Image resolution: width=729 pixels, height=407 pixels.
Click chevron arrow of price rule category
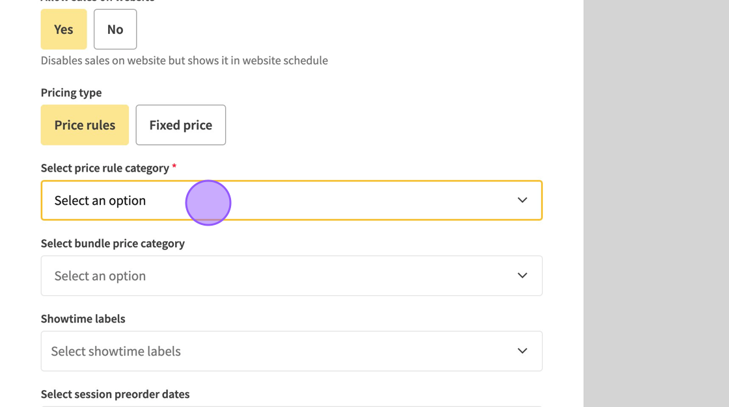click(522, 200)
